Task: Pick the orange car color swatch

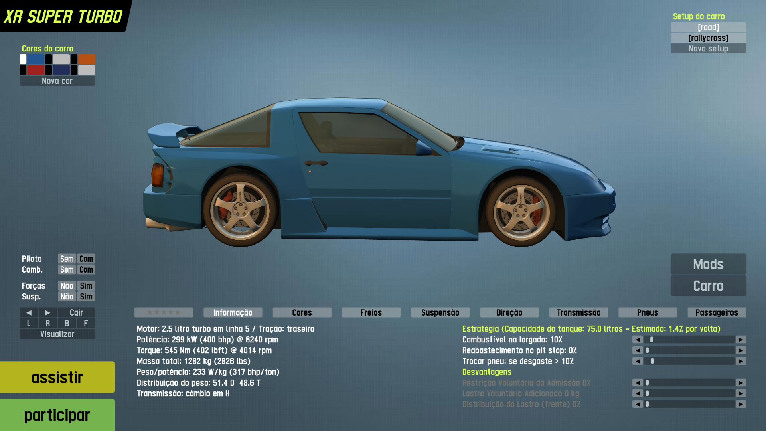Action: 87,59
